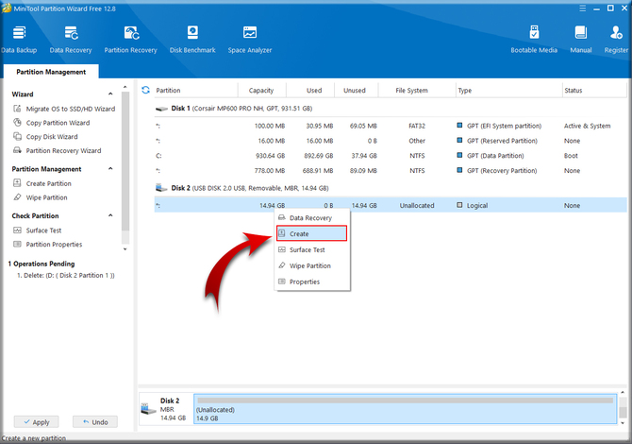
Task: Choose Wipe Partition in sidebar
Action: click(41, 197)
